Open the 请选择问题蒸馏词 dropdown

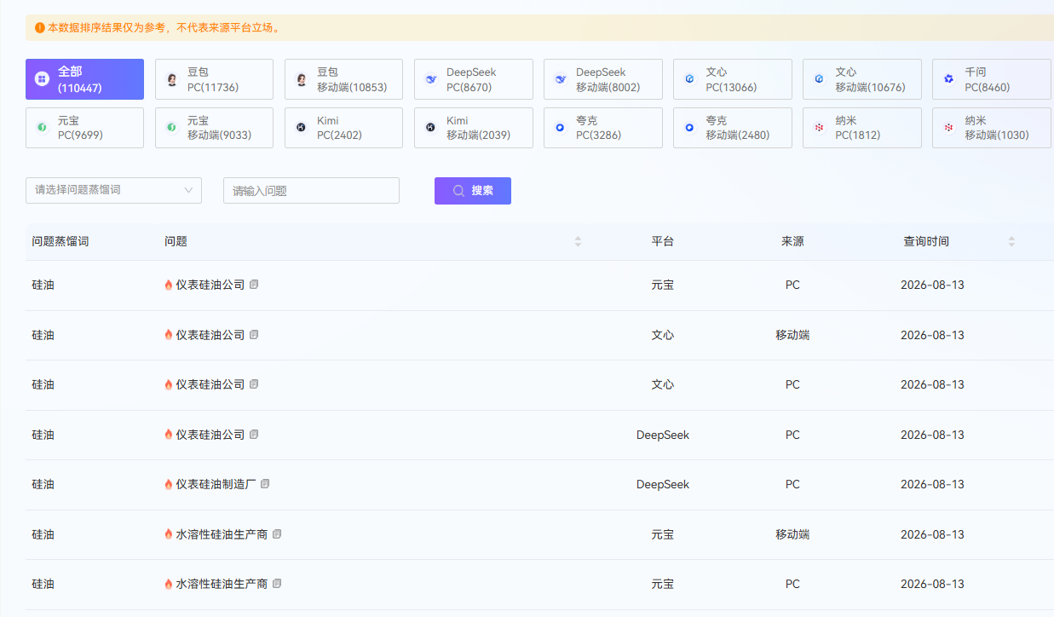tap(113, 190)
